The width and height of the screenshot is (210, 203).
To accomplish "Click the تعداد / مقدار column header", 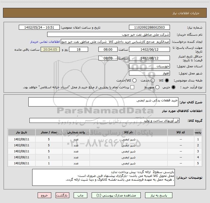I will click(49, 132).
